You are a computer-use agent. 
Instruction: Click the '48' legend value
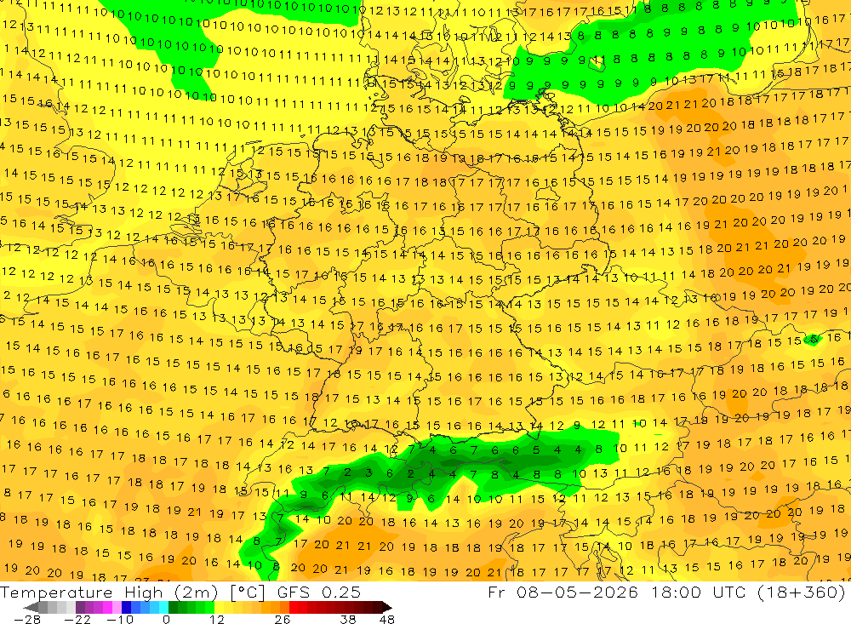point(387,620)
